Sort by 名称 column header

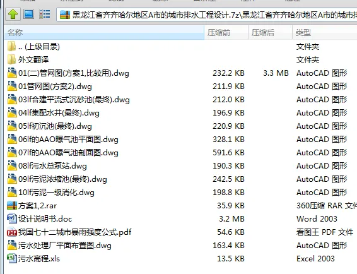(104, 32)
